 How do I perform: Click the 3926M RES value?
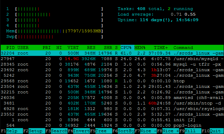point(88,59)
